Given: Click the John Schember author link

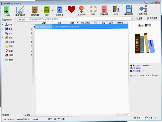Looking at the screenshot, I should point(143,66).
